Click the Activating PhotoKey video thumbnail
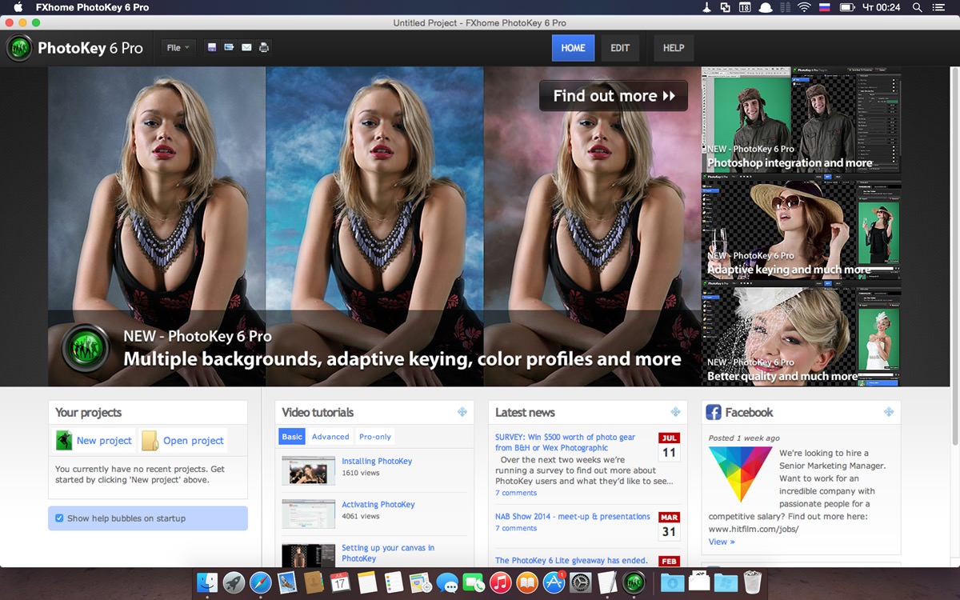This screenshot has width=960, height=600. 308,514
